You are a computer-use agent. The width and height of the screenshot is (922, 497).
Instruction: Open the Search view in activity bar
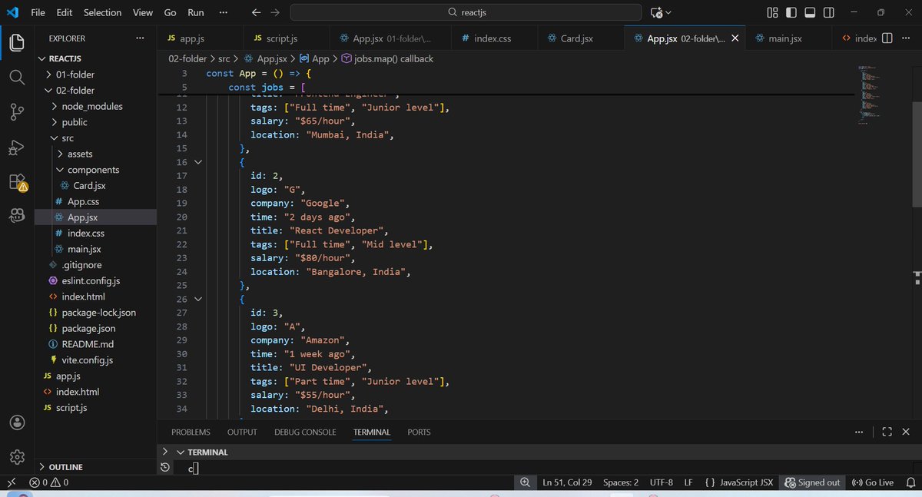[x=17, y=77]
